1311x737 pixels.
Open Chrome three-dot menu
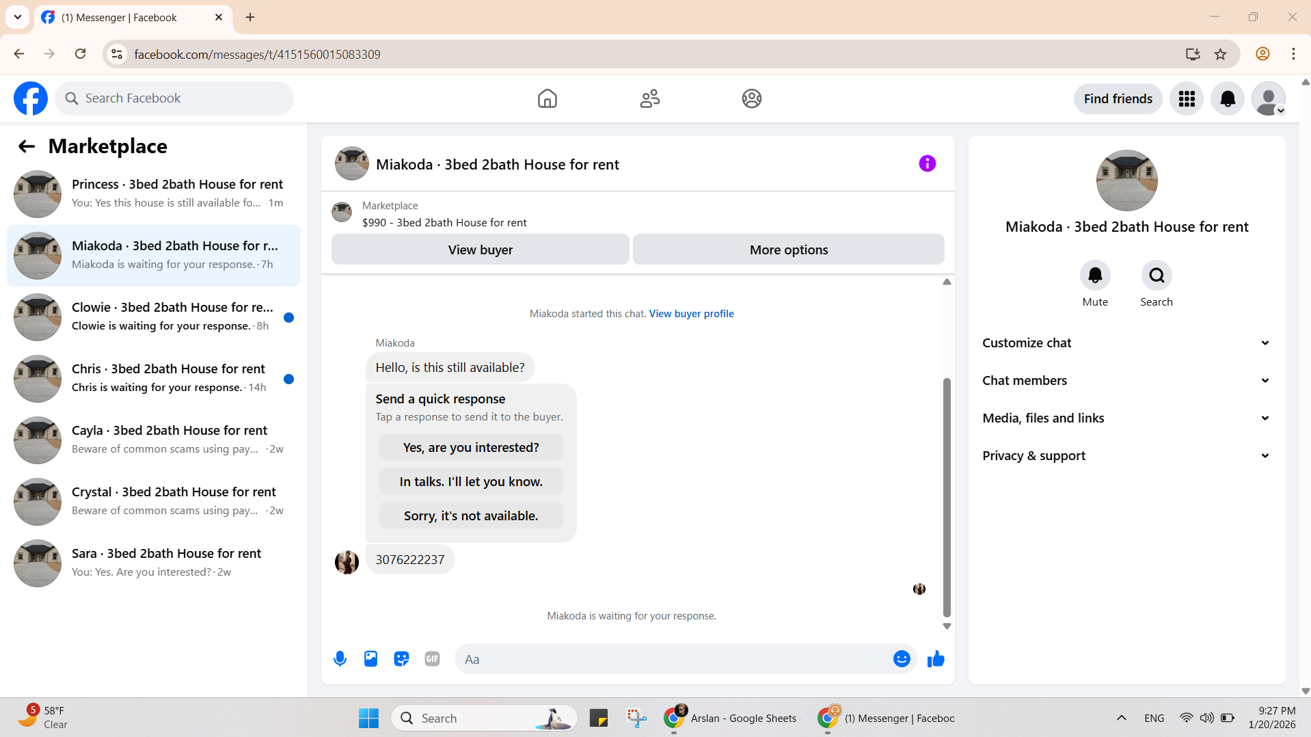1293,54
